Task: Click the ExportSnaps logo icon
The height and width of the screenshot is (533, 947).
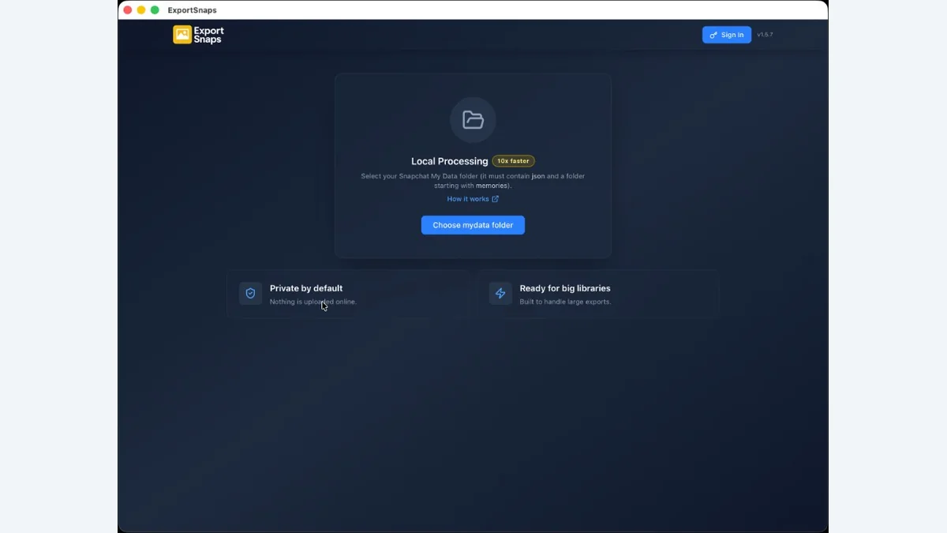Action: [x=182, y=35]
